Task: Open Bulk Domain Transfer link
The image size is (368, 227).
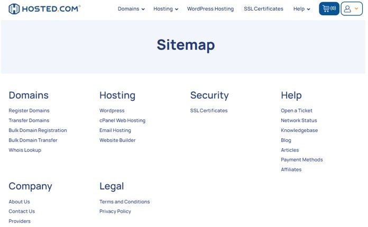Action: click(x=33, y=140)
